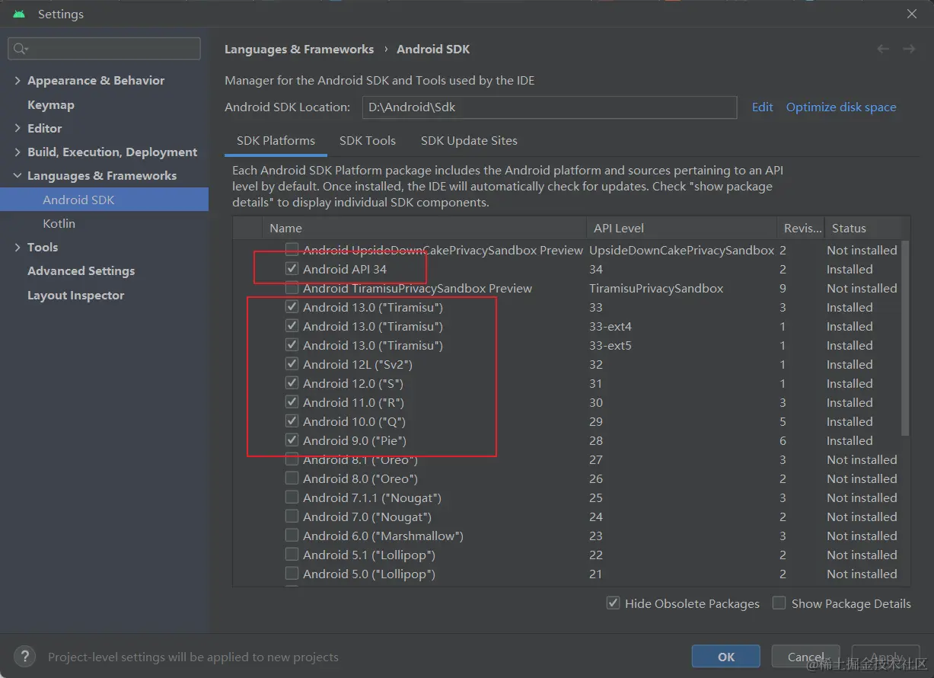Switch to SDK Tools tab
Image resolution: width=934 pixels, height=678 pixels.
[x=368, y=141]
